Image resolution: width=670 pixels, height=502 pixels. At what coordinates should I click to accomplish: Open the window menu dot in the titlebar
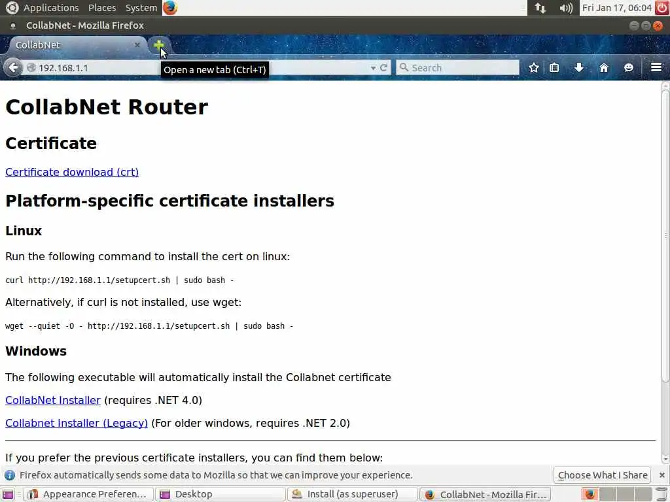(x=13, y=25)
